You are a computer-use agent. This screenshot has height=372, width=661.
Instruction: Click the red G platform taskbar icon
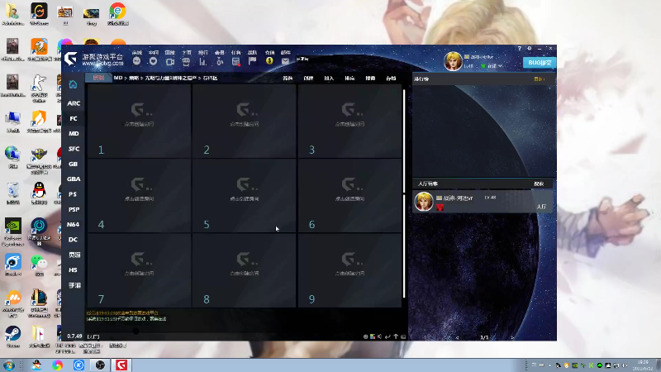pos(121,365)
